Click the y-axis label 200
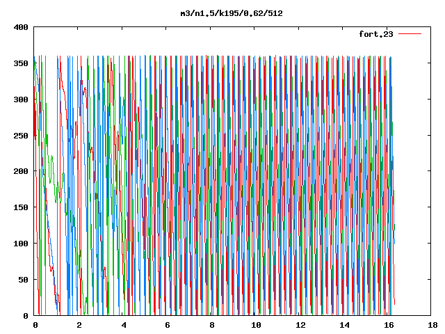Image resolution: width=445 pixels, height=334 pixels. pos(21,171)
